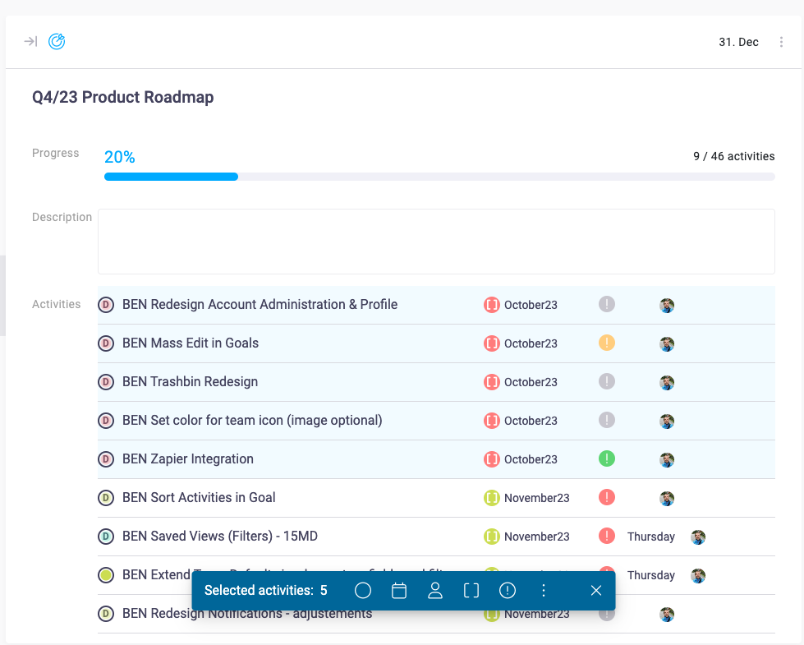Image resolution: width=804 pixels, height=645 pixels.
Task: Click the blue goal target icon
Action: pyautogui.click(x=57, y=41)
